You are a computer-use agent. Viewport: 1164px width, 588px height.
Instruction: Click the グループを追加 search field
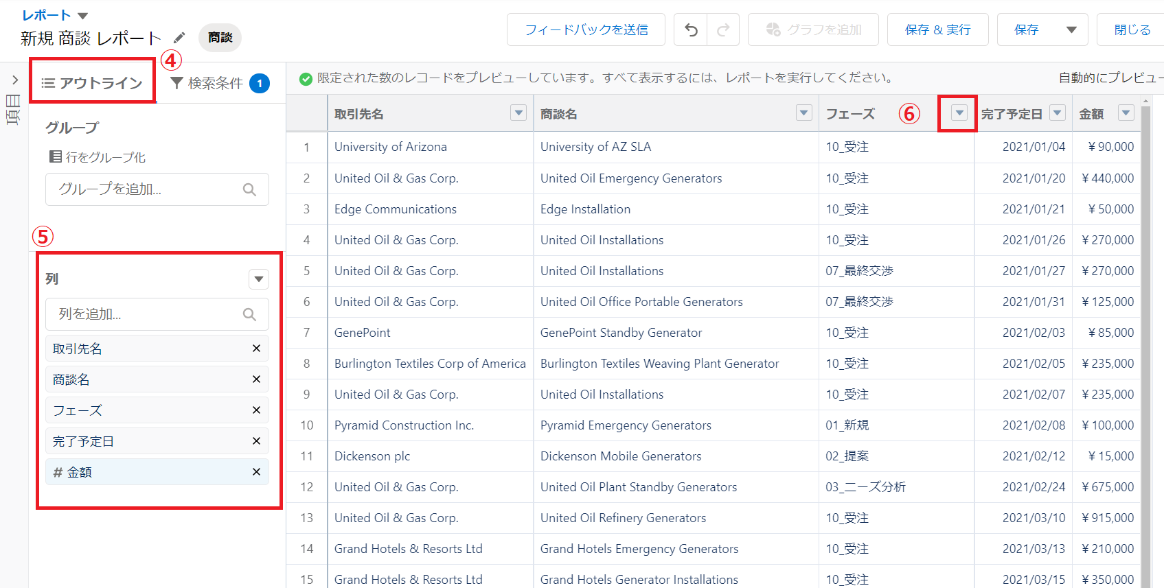pos(148,189)
